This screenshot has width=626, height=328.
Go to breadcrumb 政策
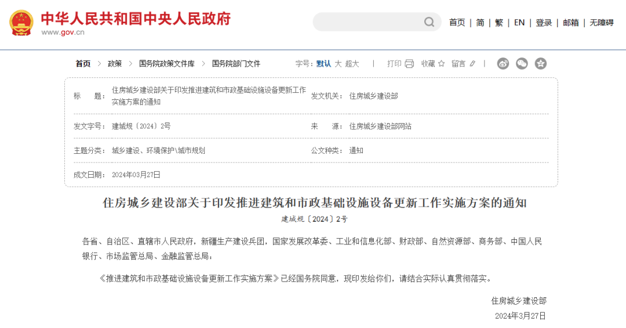[x=115, y=64]
